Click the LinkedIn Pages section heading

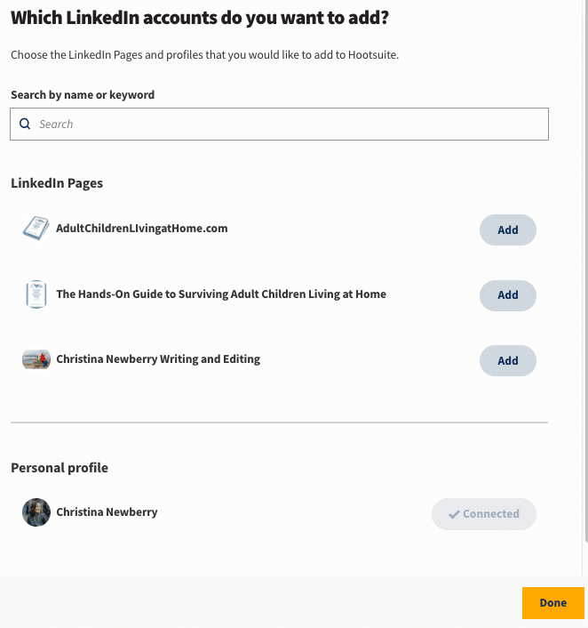coord(57,183)
